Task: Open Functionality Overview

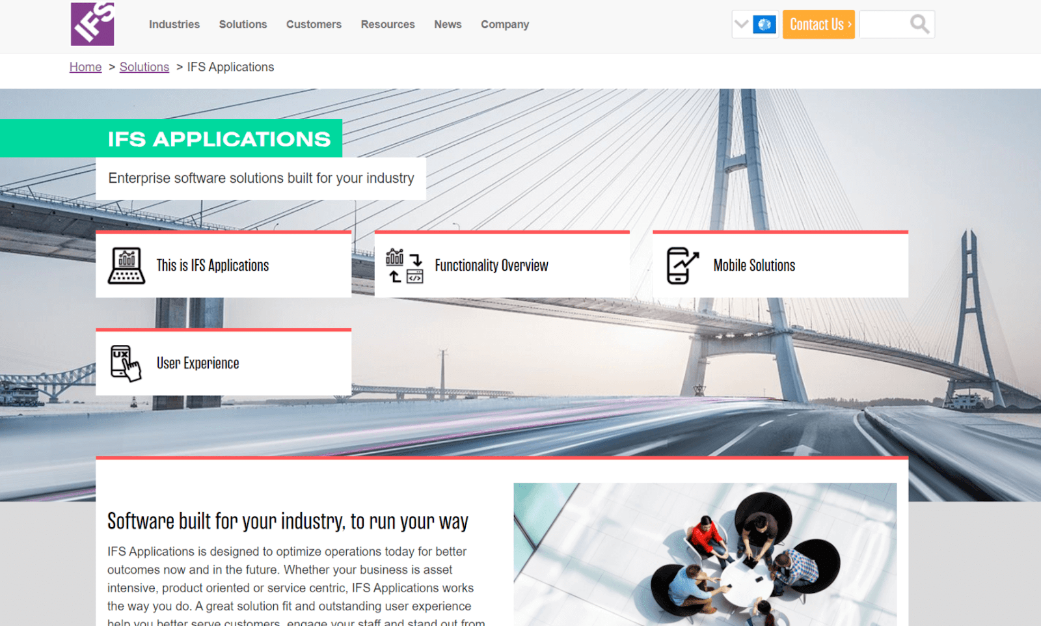Action: click(502, 264)
